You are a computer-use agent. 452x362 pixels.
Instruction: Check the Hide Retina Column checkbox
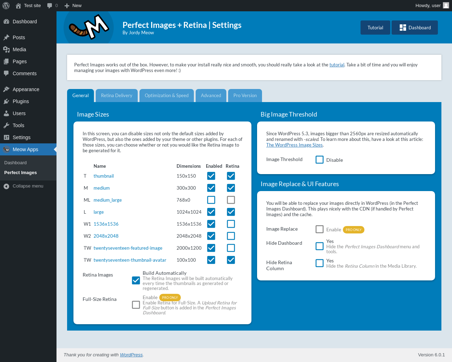coord(320,263)
